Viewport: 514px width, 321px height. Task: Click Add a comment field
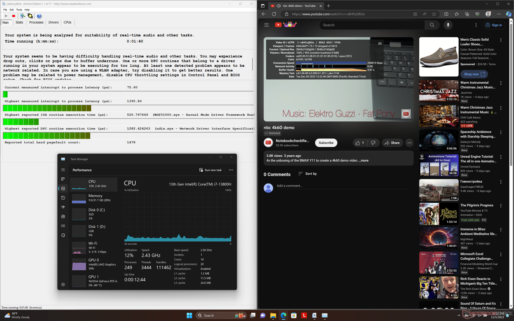343,186
